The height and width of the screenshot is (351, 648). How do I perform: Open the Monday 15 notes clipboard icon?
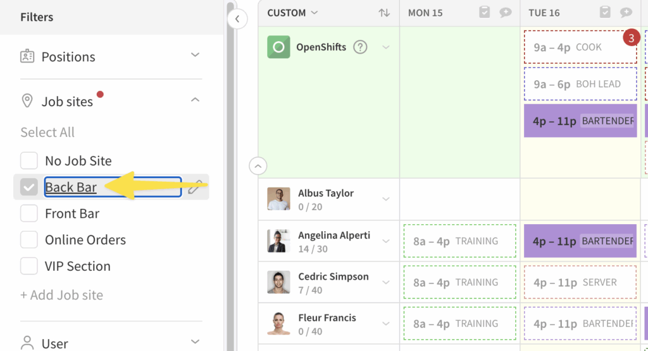[x=485, y=13]
